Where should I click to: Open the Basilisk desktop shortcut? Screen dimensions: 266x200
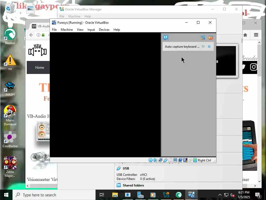[x=10, y=36]
